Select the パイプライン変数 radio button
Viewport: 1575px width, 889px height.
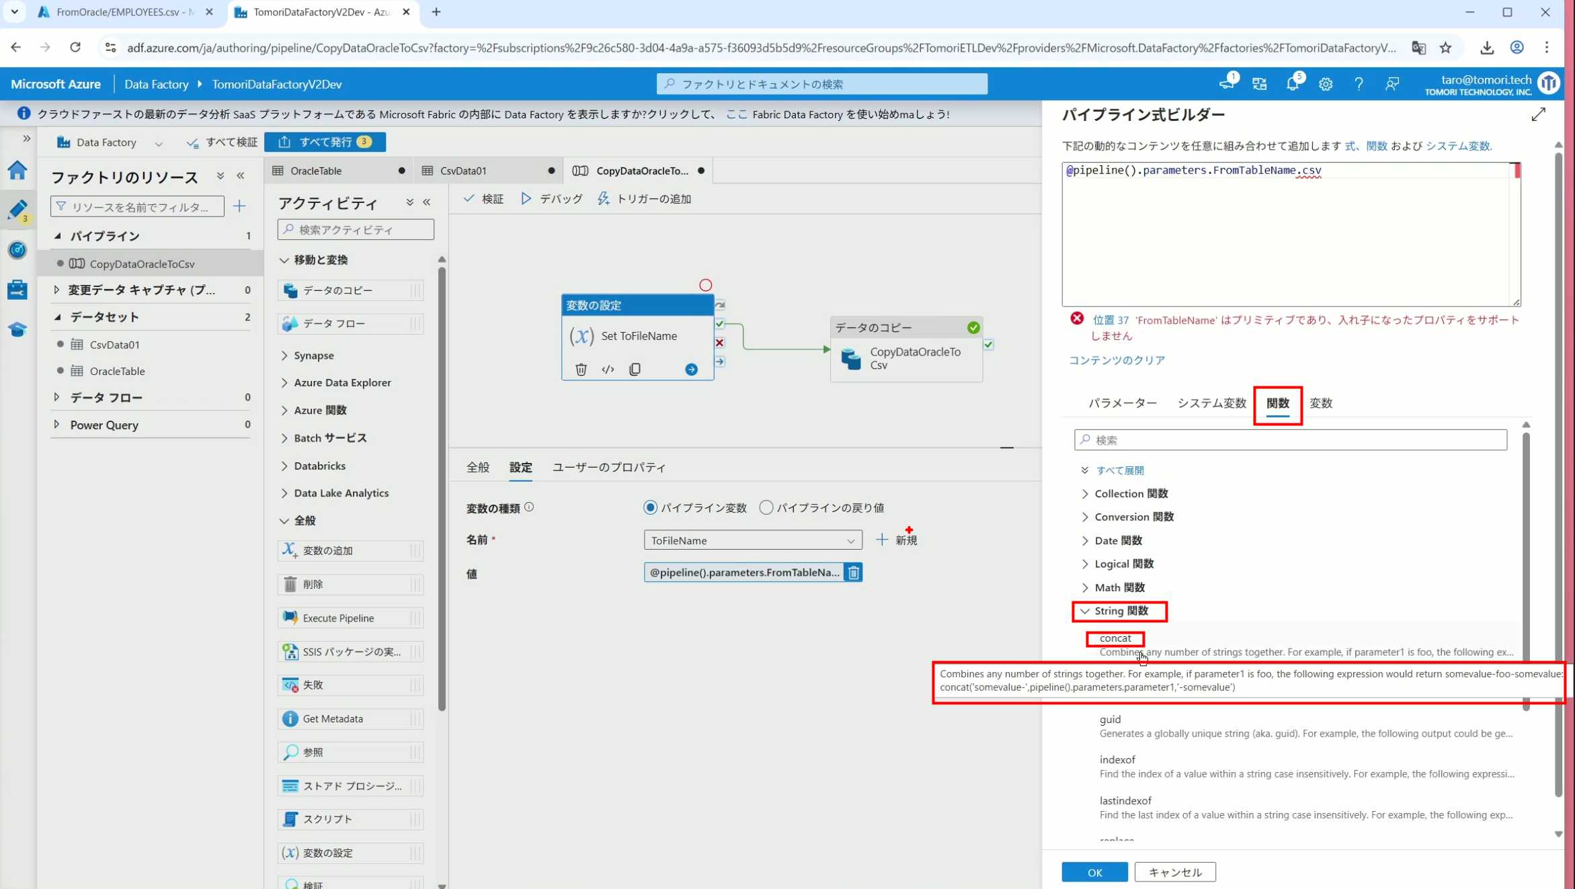point(650,507)
